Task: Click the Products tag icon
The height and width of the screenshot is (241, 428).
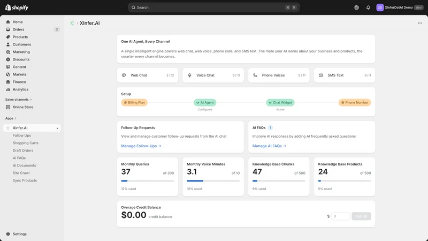Action: tap(8, 37)
